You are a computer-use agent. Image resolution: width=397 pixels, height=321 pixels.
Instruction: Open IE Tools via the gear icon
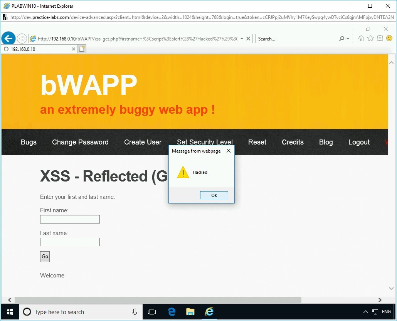tap(380, 38)
